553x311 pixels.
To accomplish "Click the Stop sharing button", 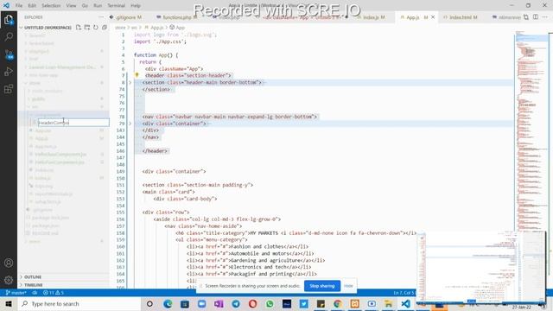I will point(322,286).
